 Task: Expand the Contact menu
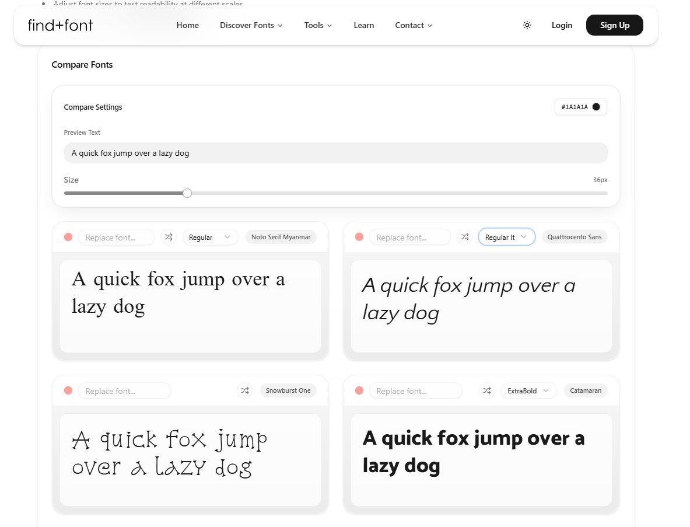pos(413,25)
